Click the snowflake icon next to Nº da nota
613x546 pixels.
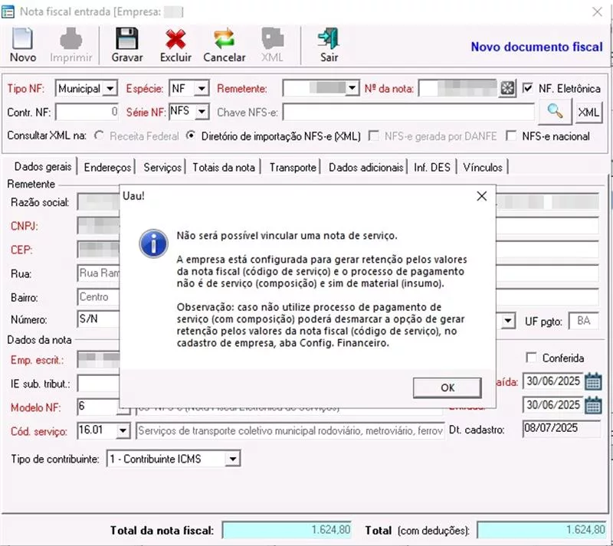coord(507,89)
